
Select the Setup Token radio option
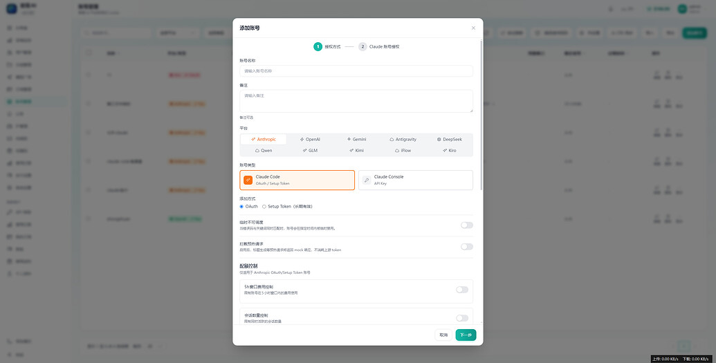(264, 206)
